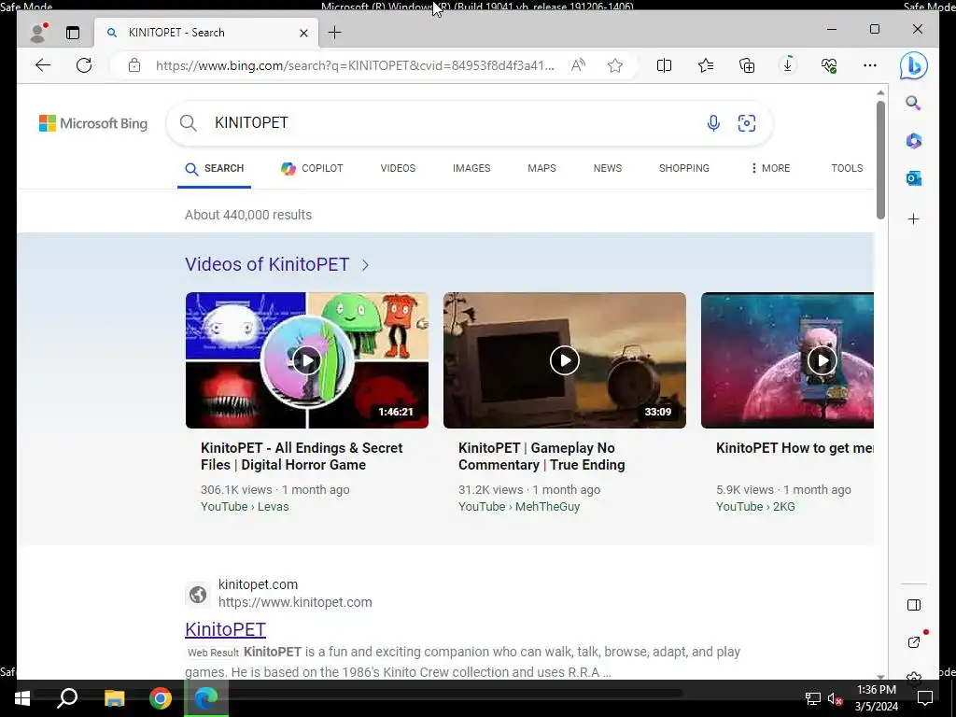Switch to VIDEOS tab
This screenshot has height=717, width=956.
coord(398,168)
